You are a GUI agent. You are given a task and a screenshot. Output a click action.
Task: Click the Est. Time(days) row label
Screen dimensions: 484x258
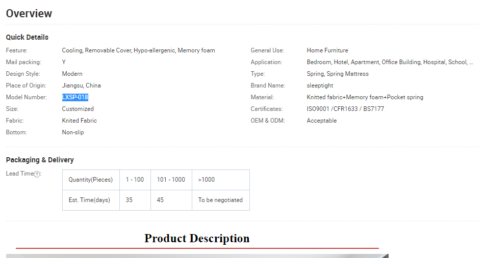click(89, 200)
